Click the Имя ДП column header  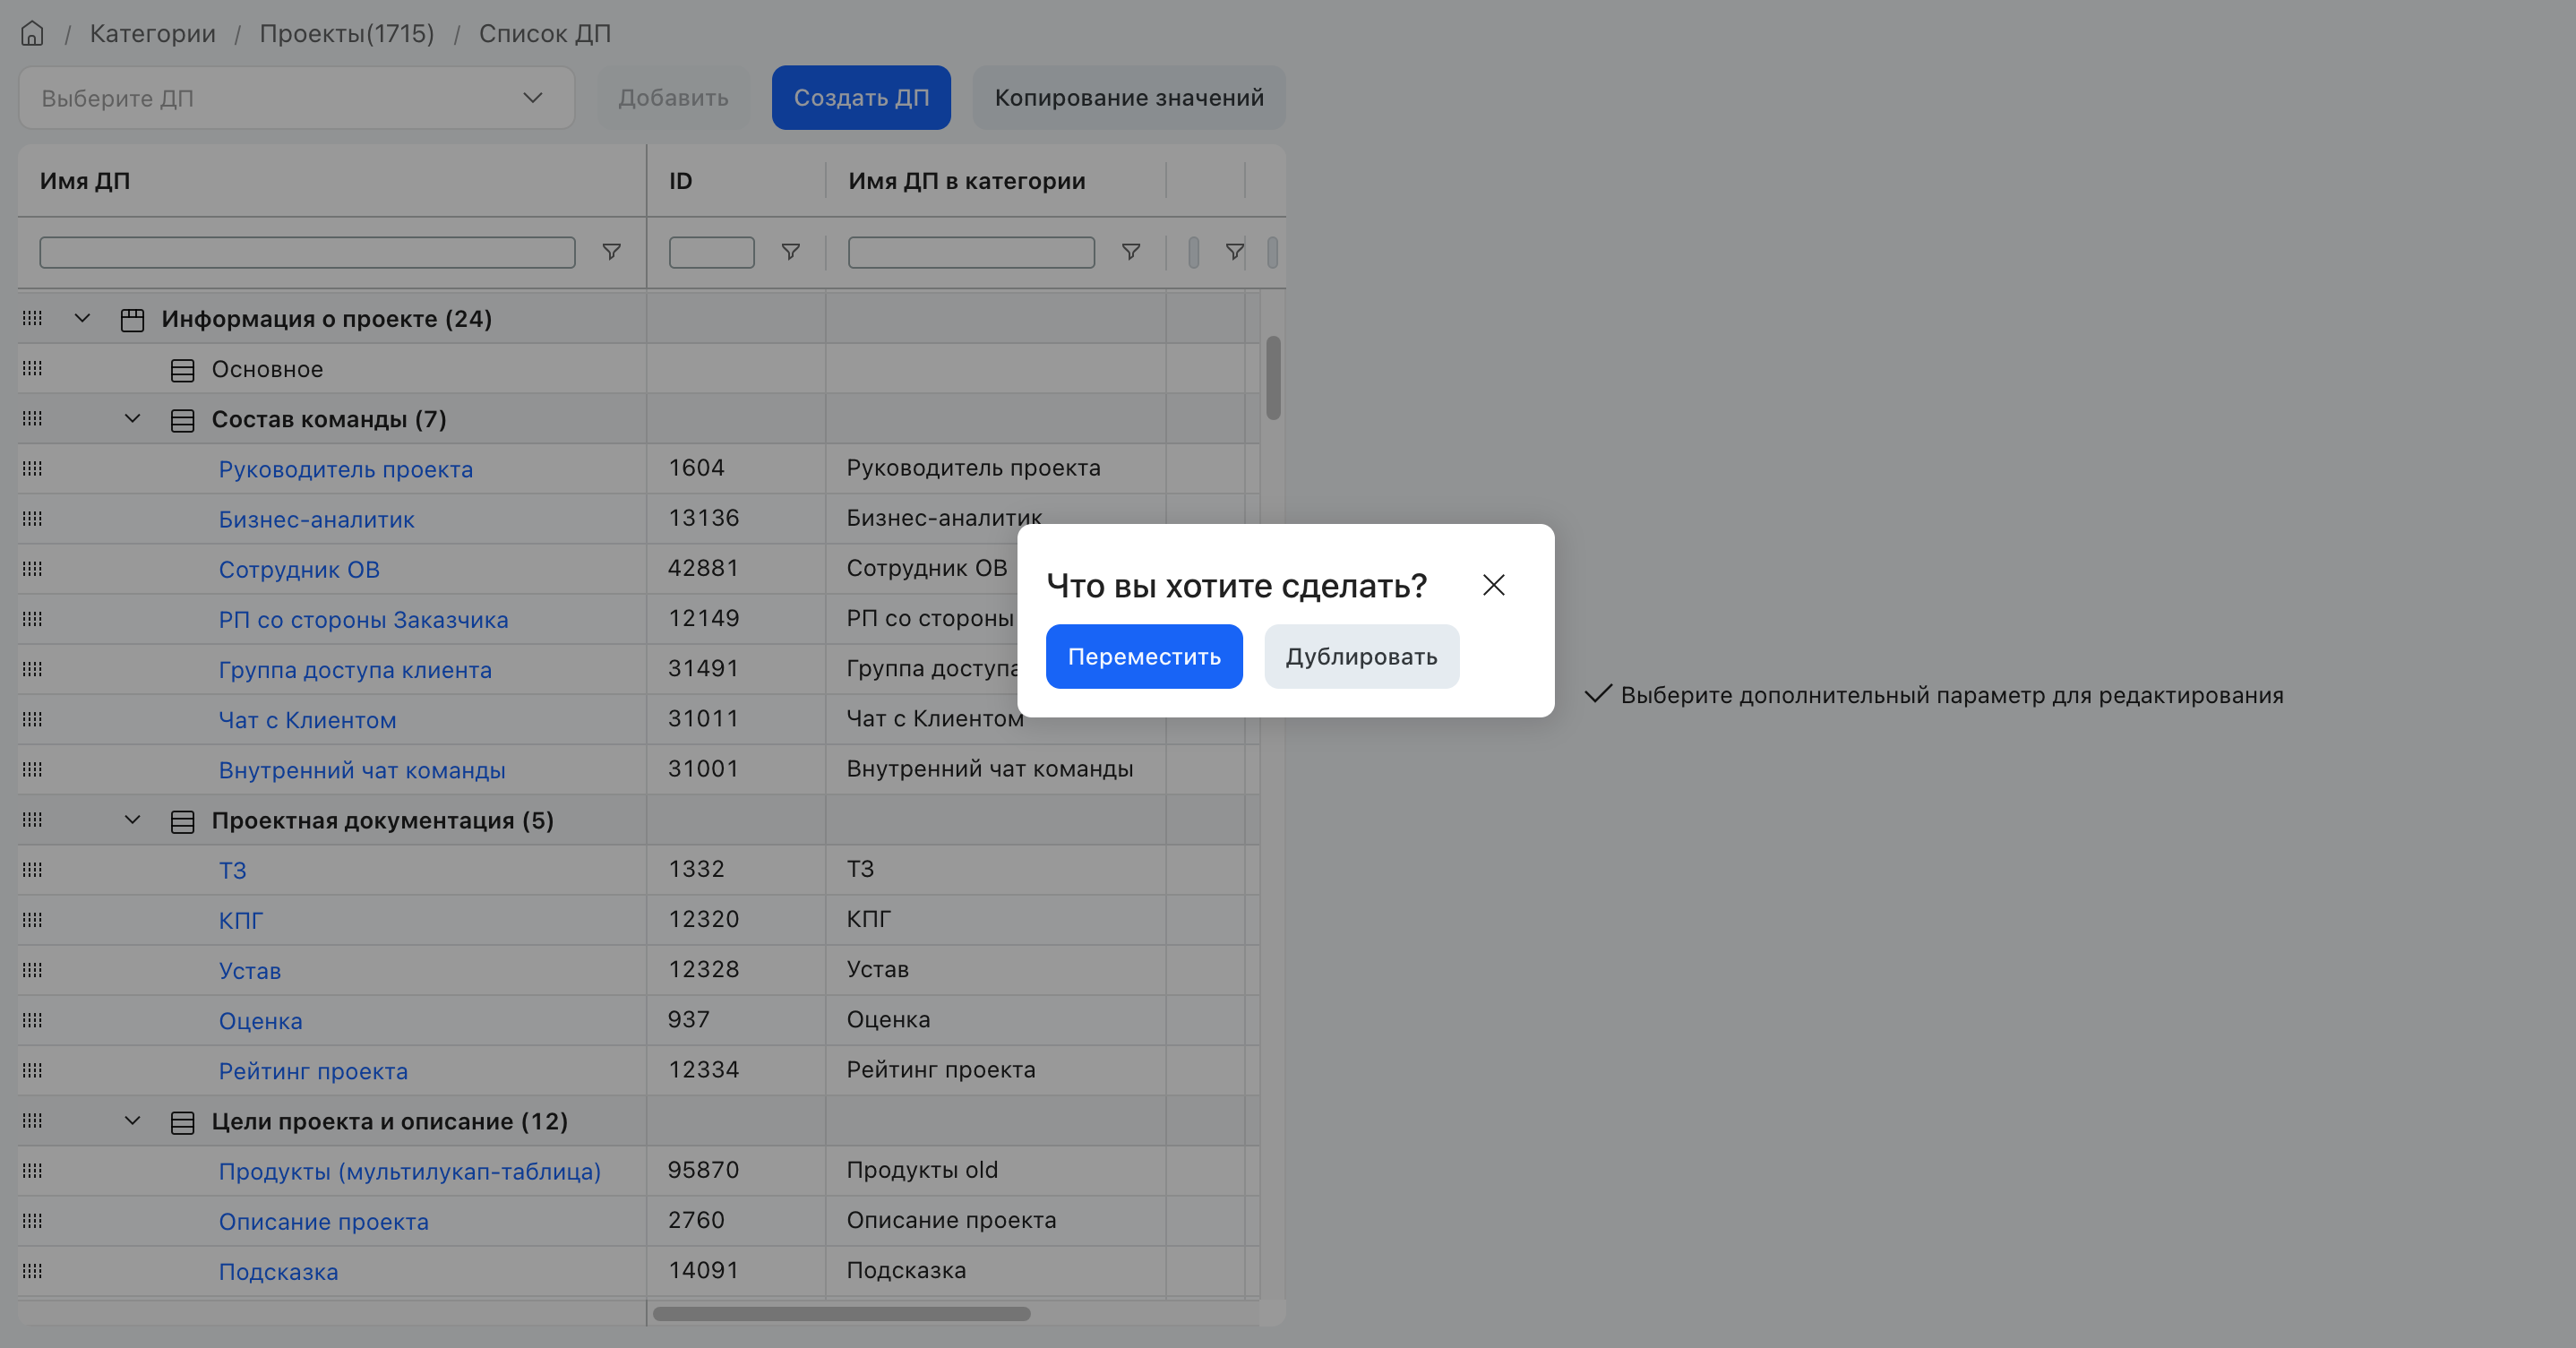tap(85, 181)
